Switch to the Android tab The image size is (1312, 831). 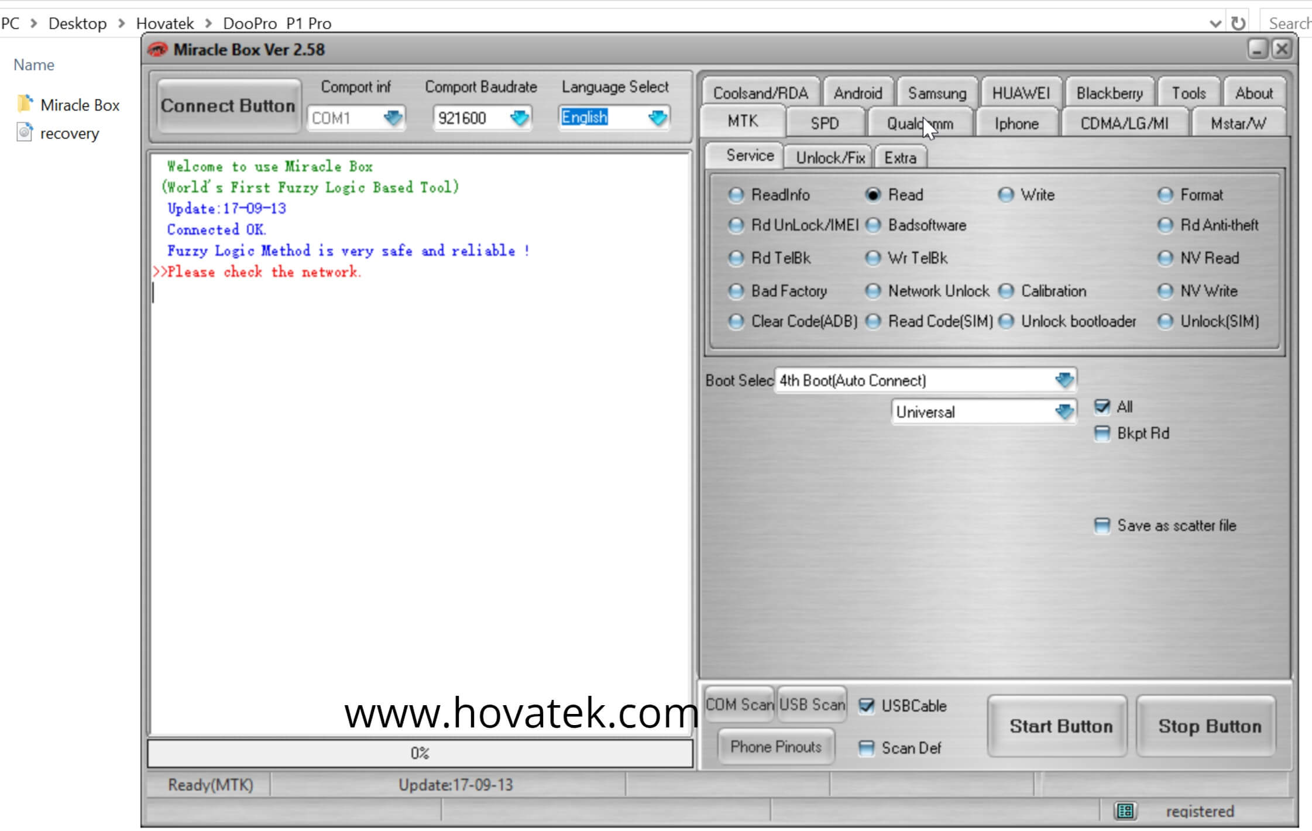[x=858, y=92]
